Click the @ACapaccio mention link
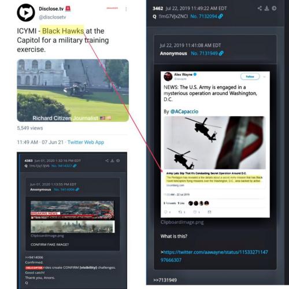 coord(184,112)
